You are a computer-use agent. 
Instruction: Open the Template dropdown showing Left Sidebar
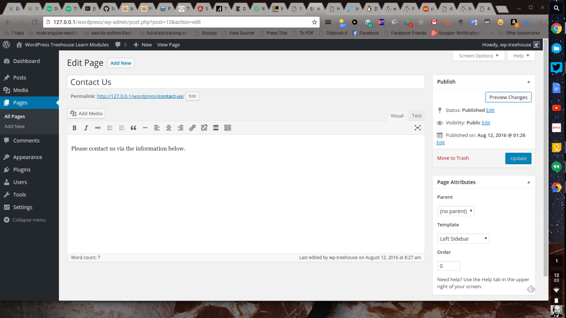tap(463, 238)
